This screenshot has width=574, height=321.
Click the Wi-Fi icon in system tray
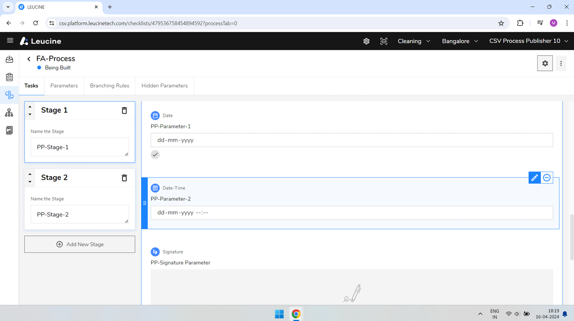pos(509,314)
